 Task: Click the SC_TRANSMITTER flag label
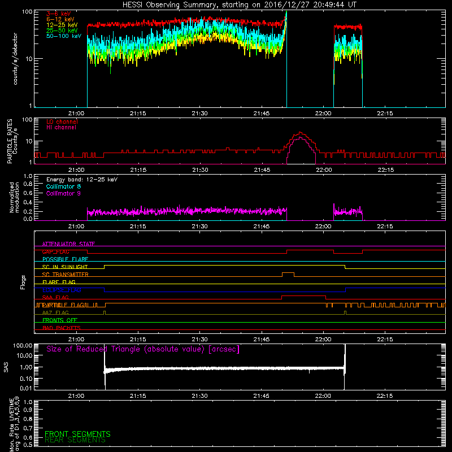coord(66,275)
